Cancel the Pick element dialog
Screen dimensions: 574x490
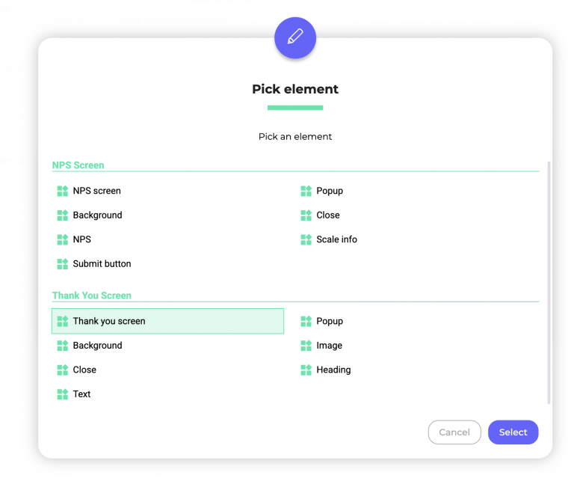pos(454,432)
